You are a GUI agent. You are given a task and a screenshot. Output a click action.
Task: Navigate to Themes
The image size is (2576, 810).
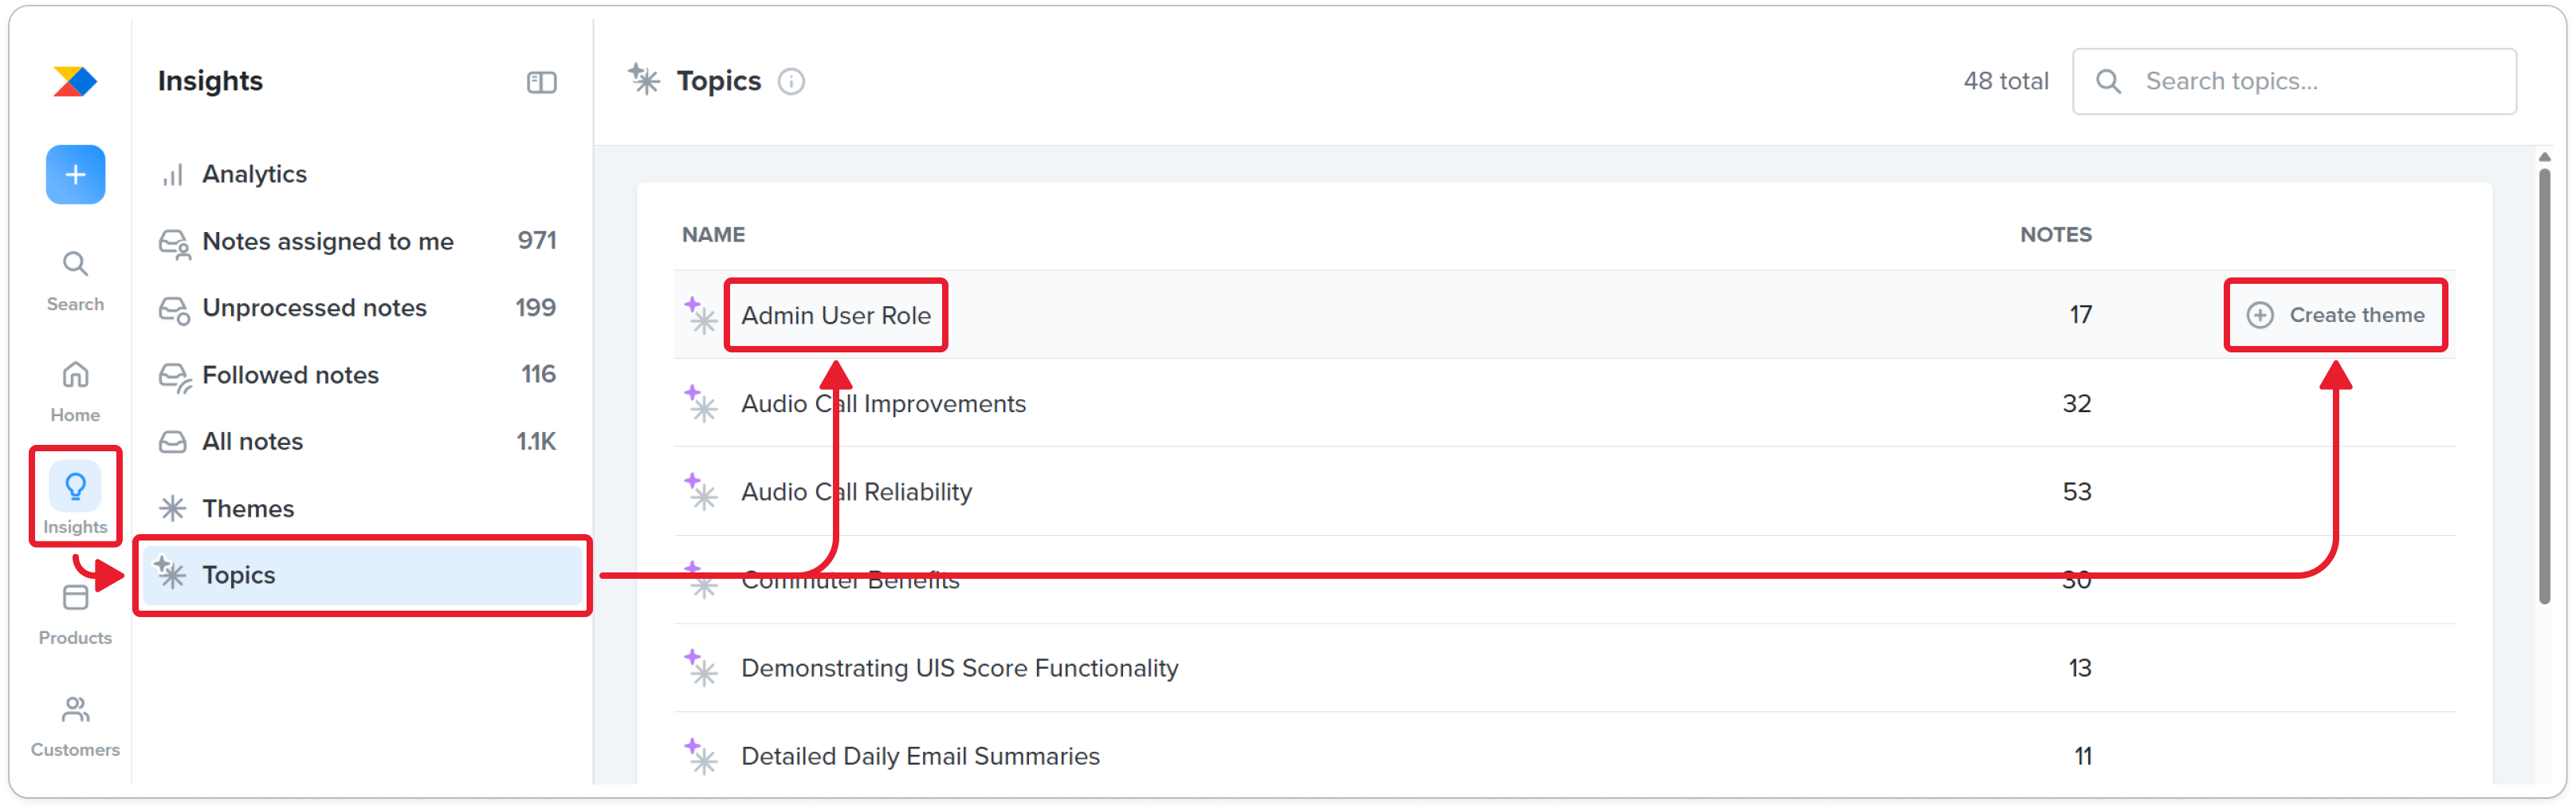[248, 509]
